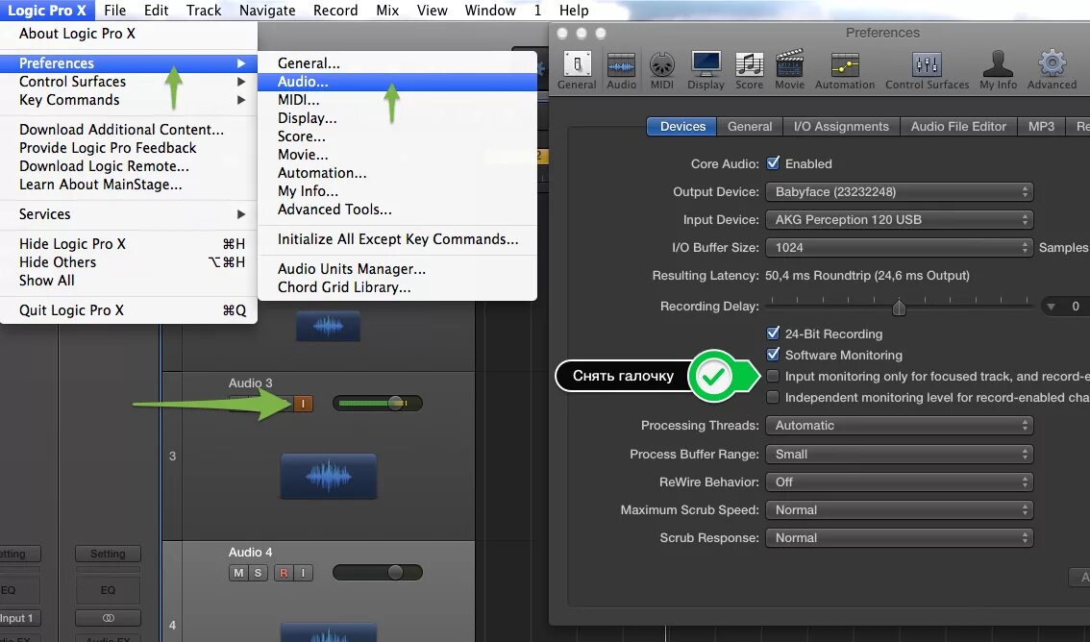Switch to the MP3 tab
This screenshot has height=642, width=1090.
(1041, 127)
